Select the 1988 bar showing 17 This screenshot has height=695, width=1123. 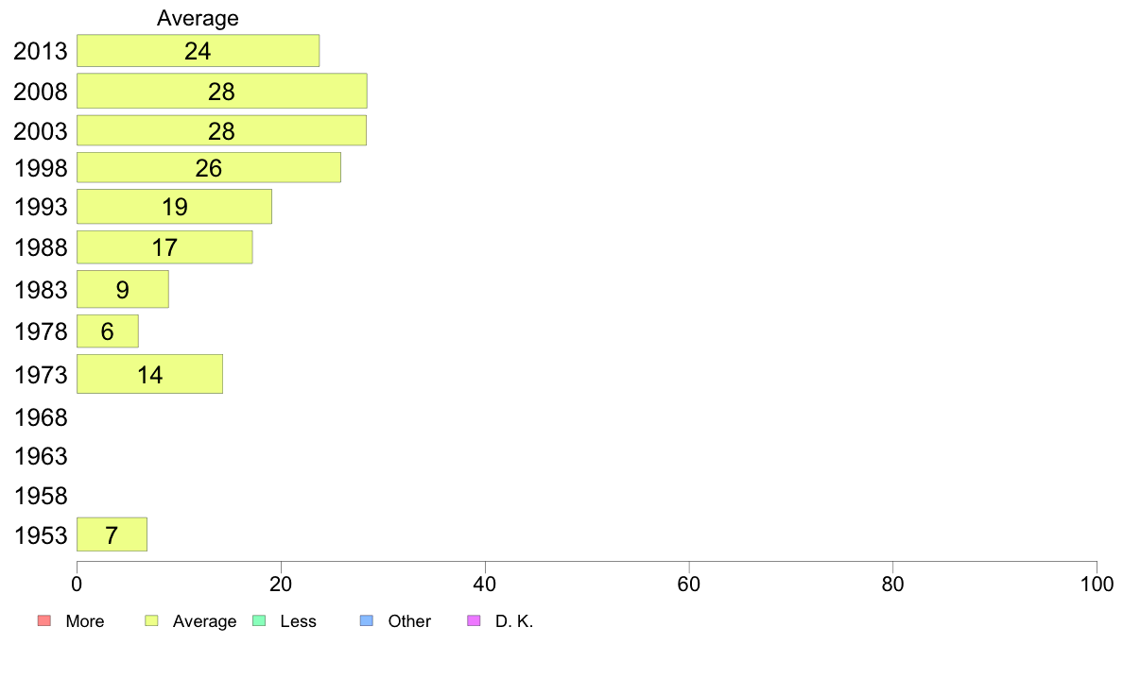tap(164, 247)
